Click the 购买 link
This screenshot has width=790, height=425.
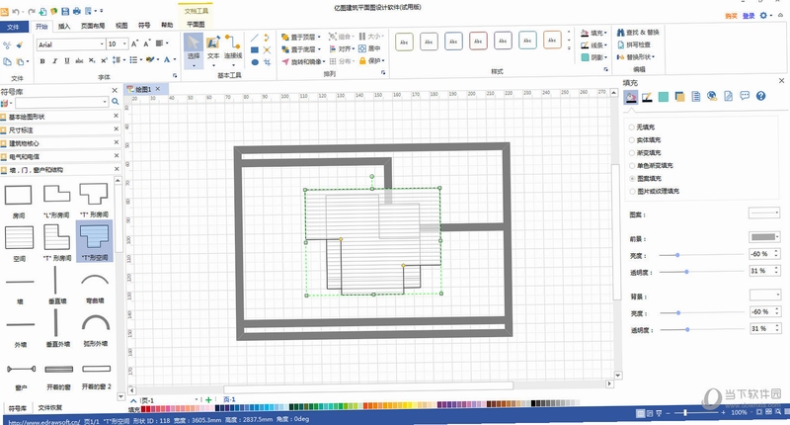click(731, 16)
